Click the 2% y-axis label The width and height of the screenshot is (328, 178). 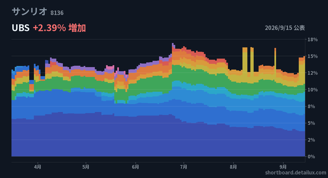311,140
